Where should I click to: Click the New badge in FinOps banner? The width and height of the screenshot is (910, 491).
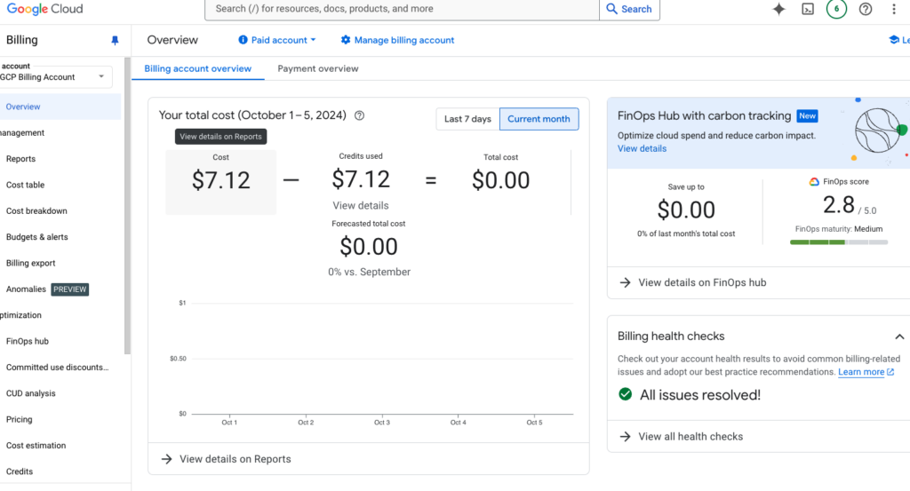(807, 116)
